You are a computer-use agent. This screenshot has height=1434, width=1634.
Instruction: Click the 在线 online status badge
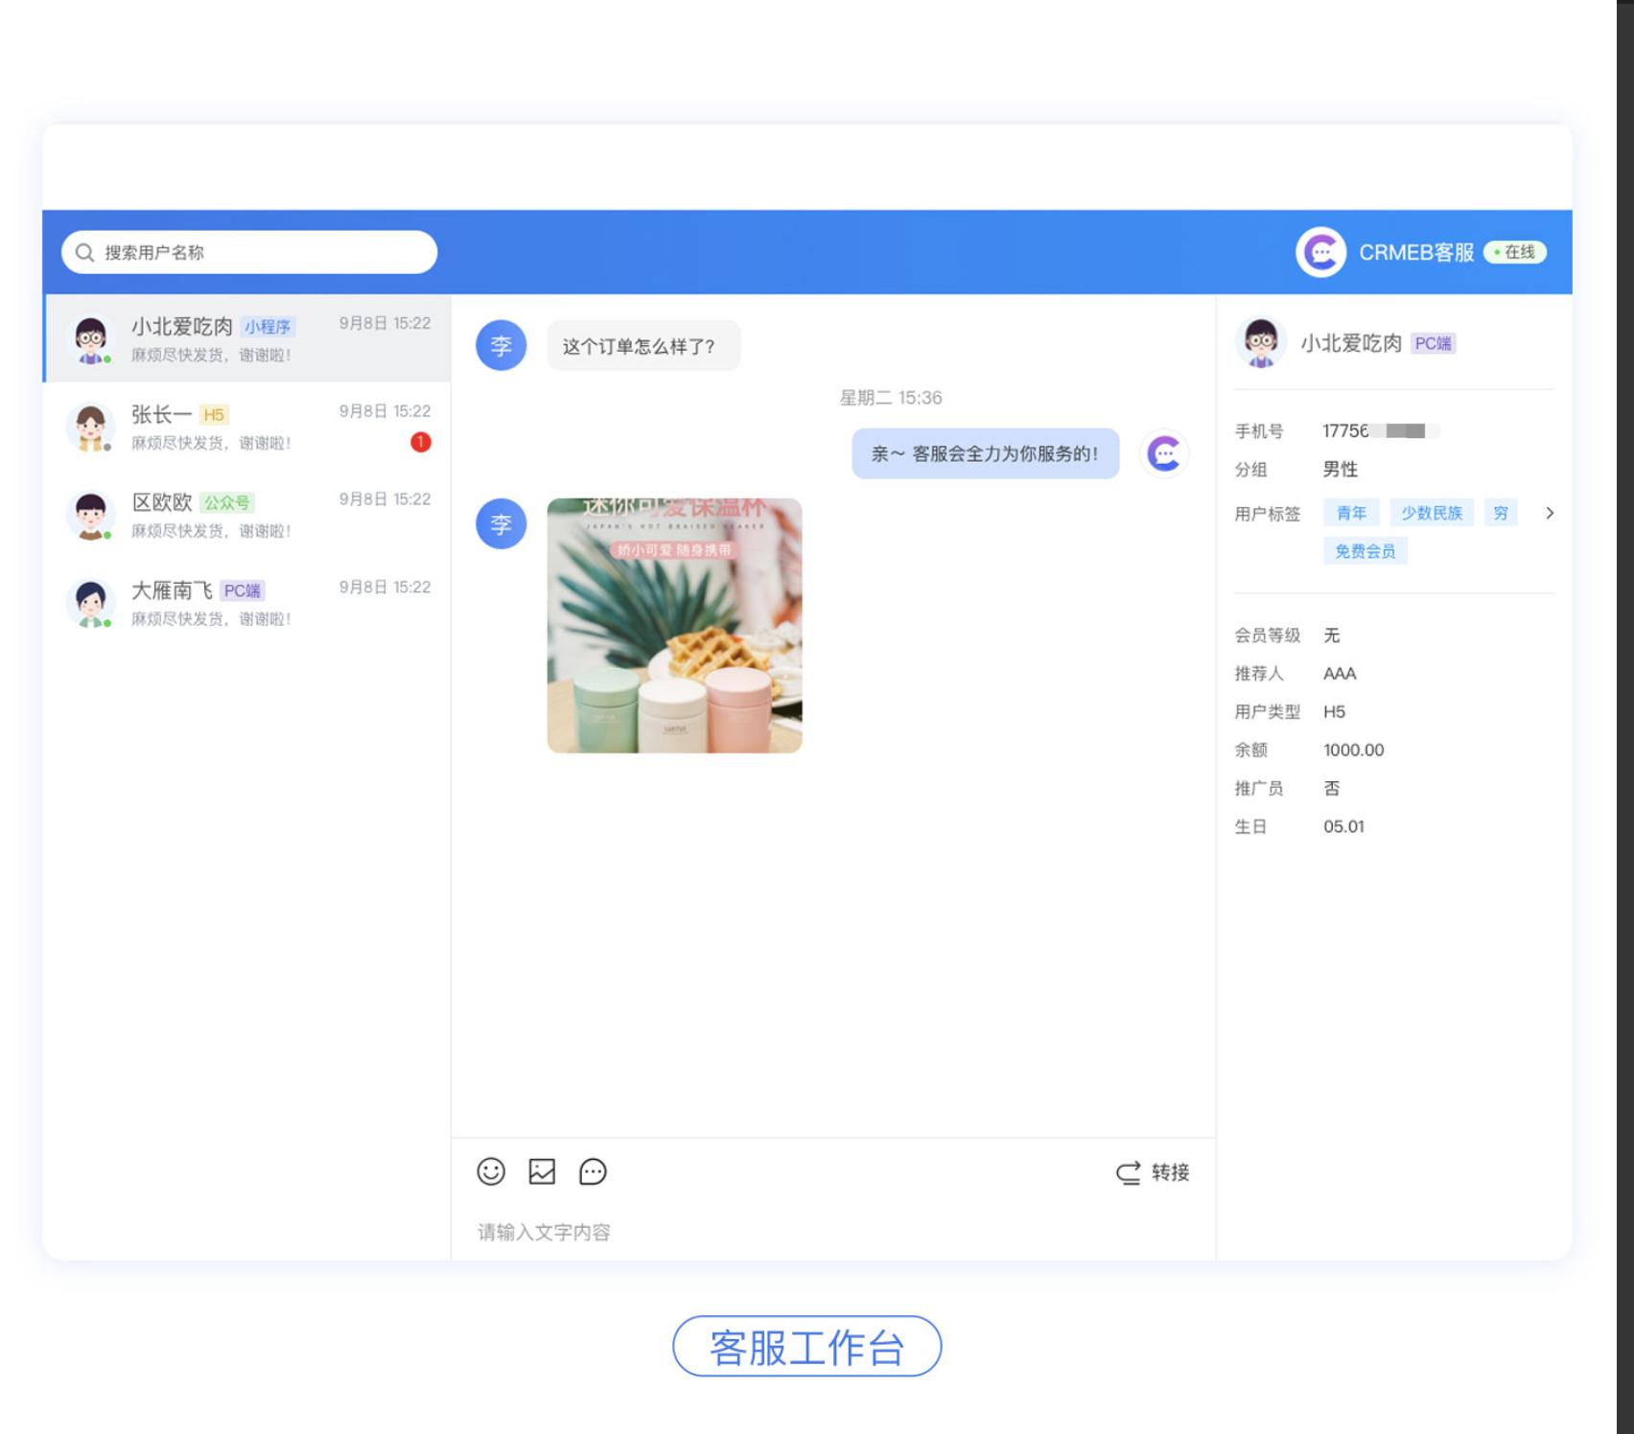pos(1516,252)
